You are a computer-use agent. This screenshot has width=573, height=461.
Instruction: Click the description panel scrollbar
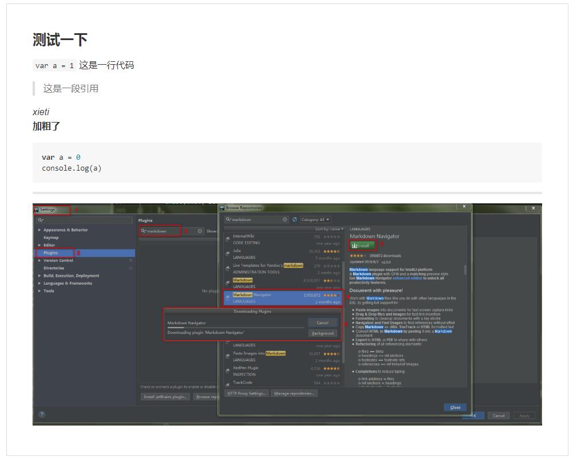pos(465,270)
